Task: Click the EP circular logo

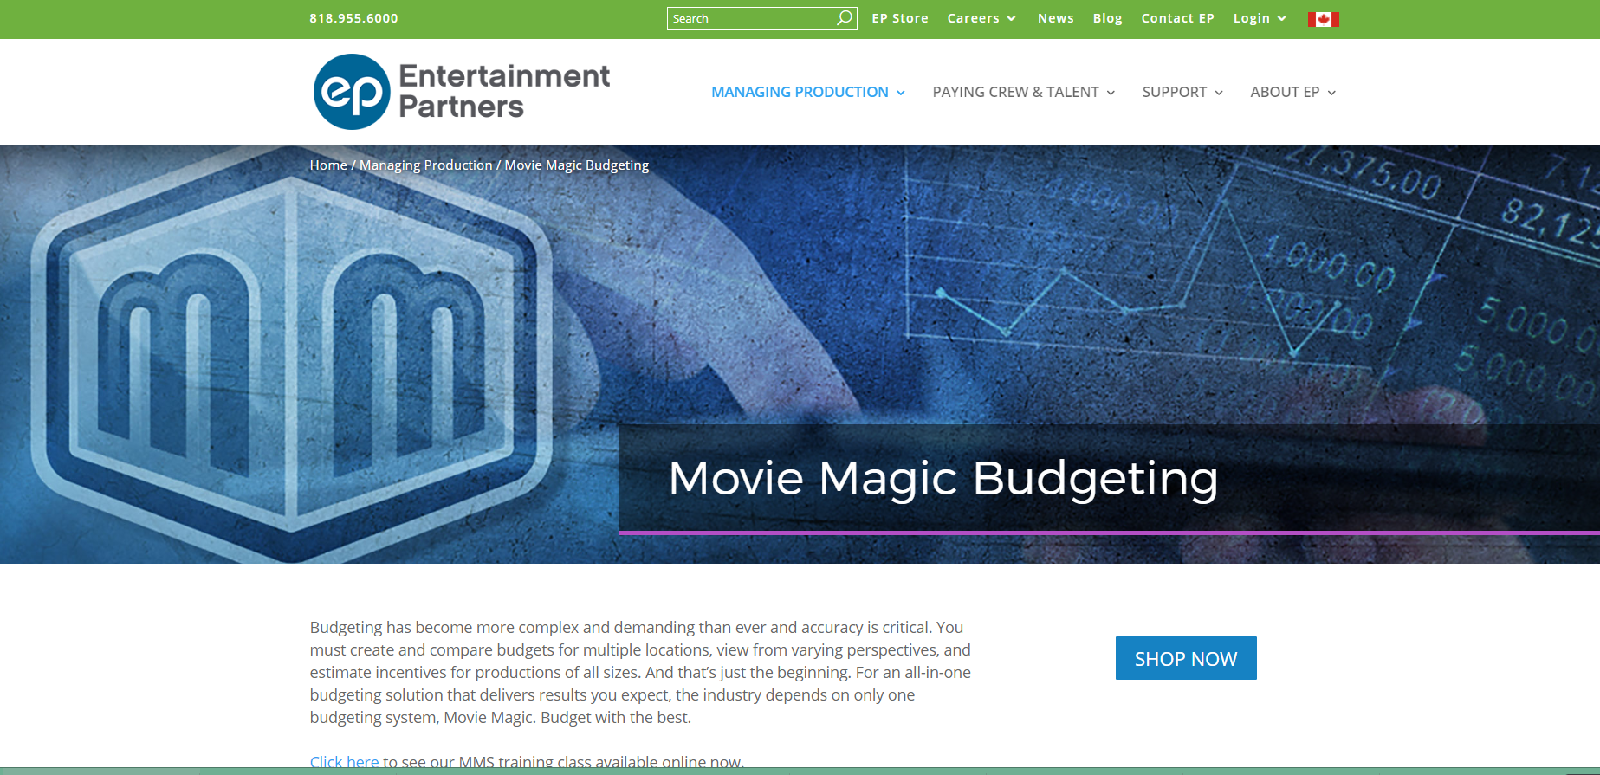Action: coord(352,92)
